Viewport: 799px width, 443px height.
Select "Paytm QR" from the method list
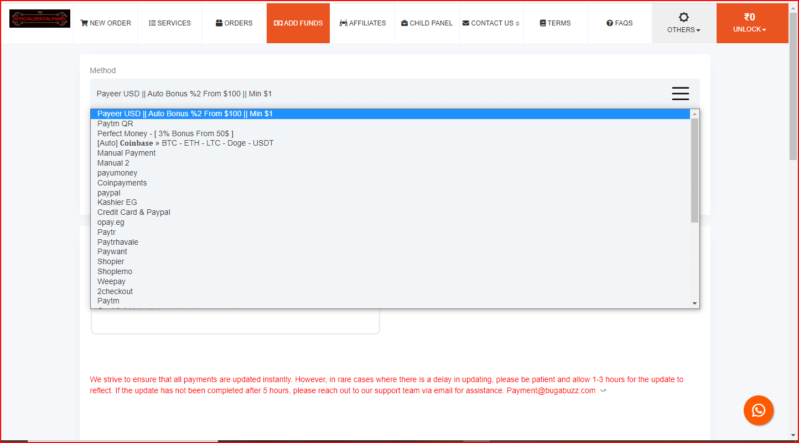[115, 123]
